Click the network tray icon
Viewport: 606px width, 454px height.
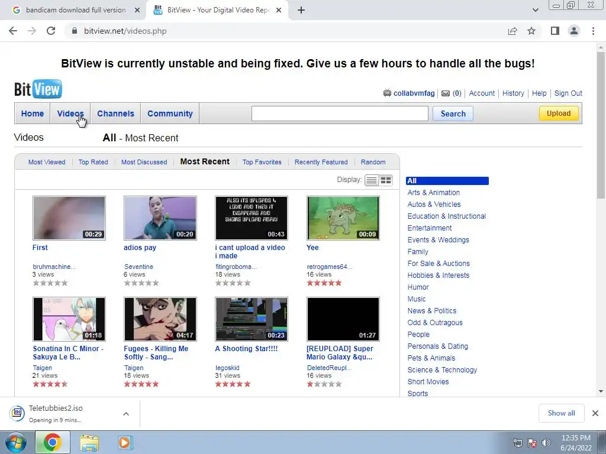(517, 443)
